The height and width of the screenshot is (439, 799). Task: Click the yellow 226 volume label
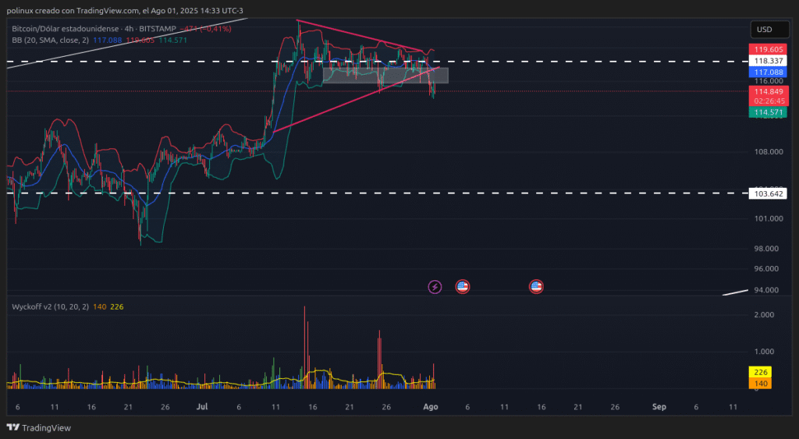point(760,373)
